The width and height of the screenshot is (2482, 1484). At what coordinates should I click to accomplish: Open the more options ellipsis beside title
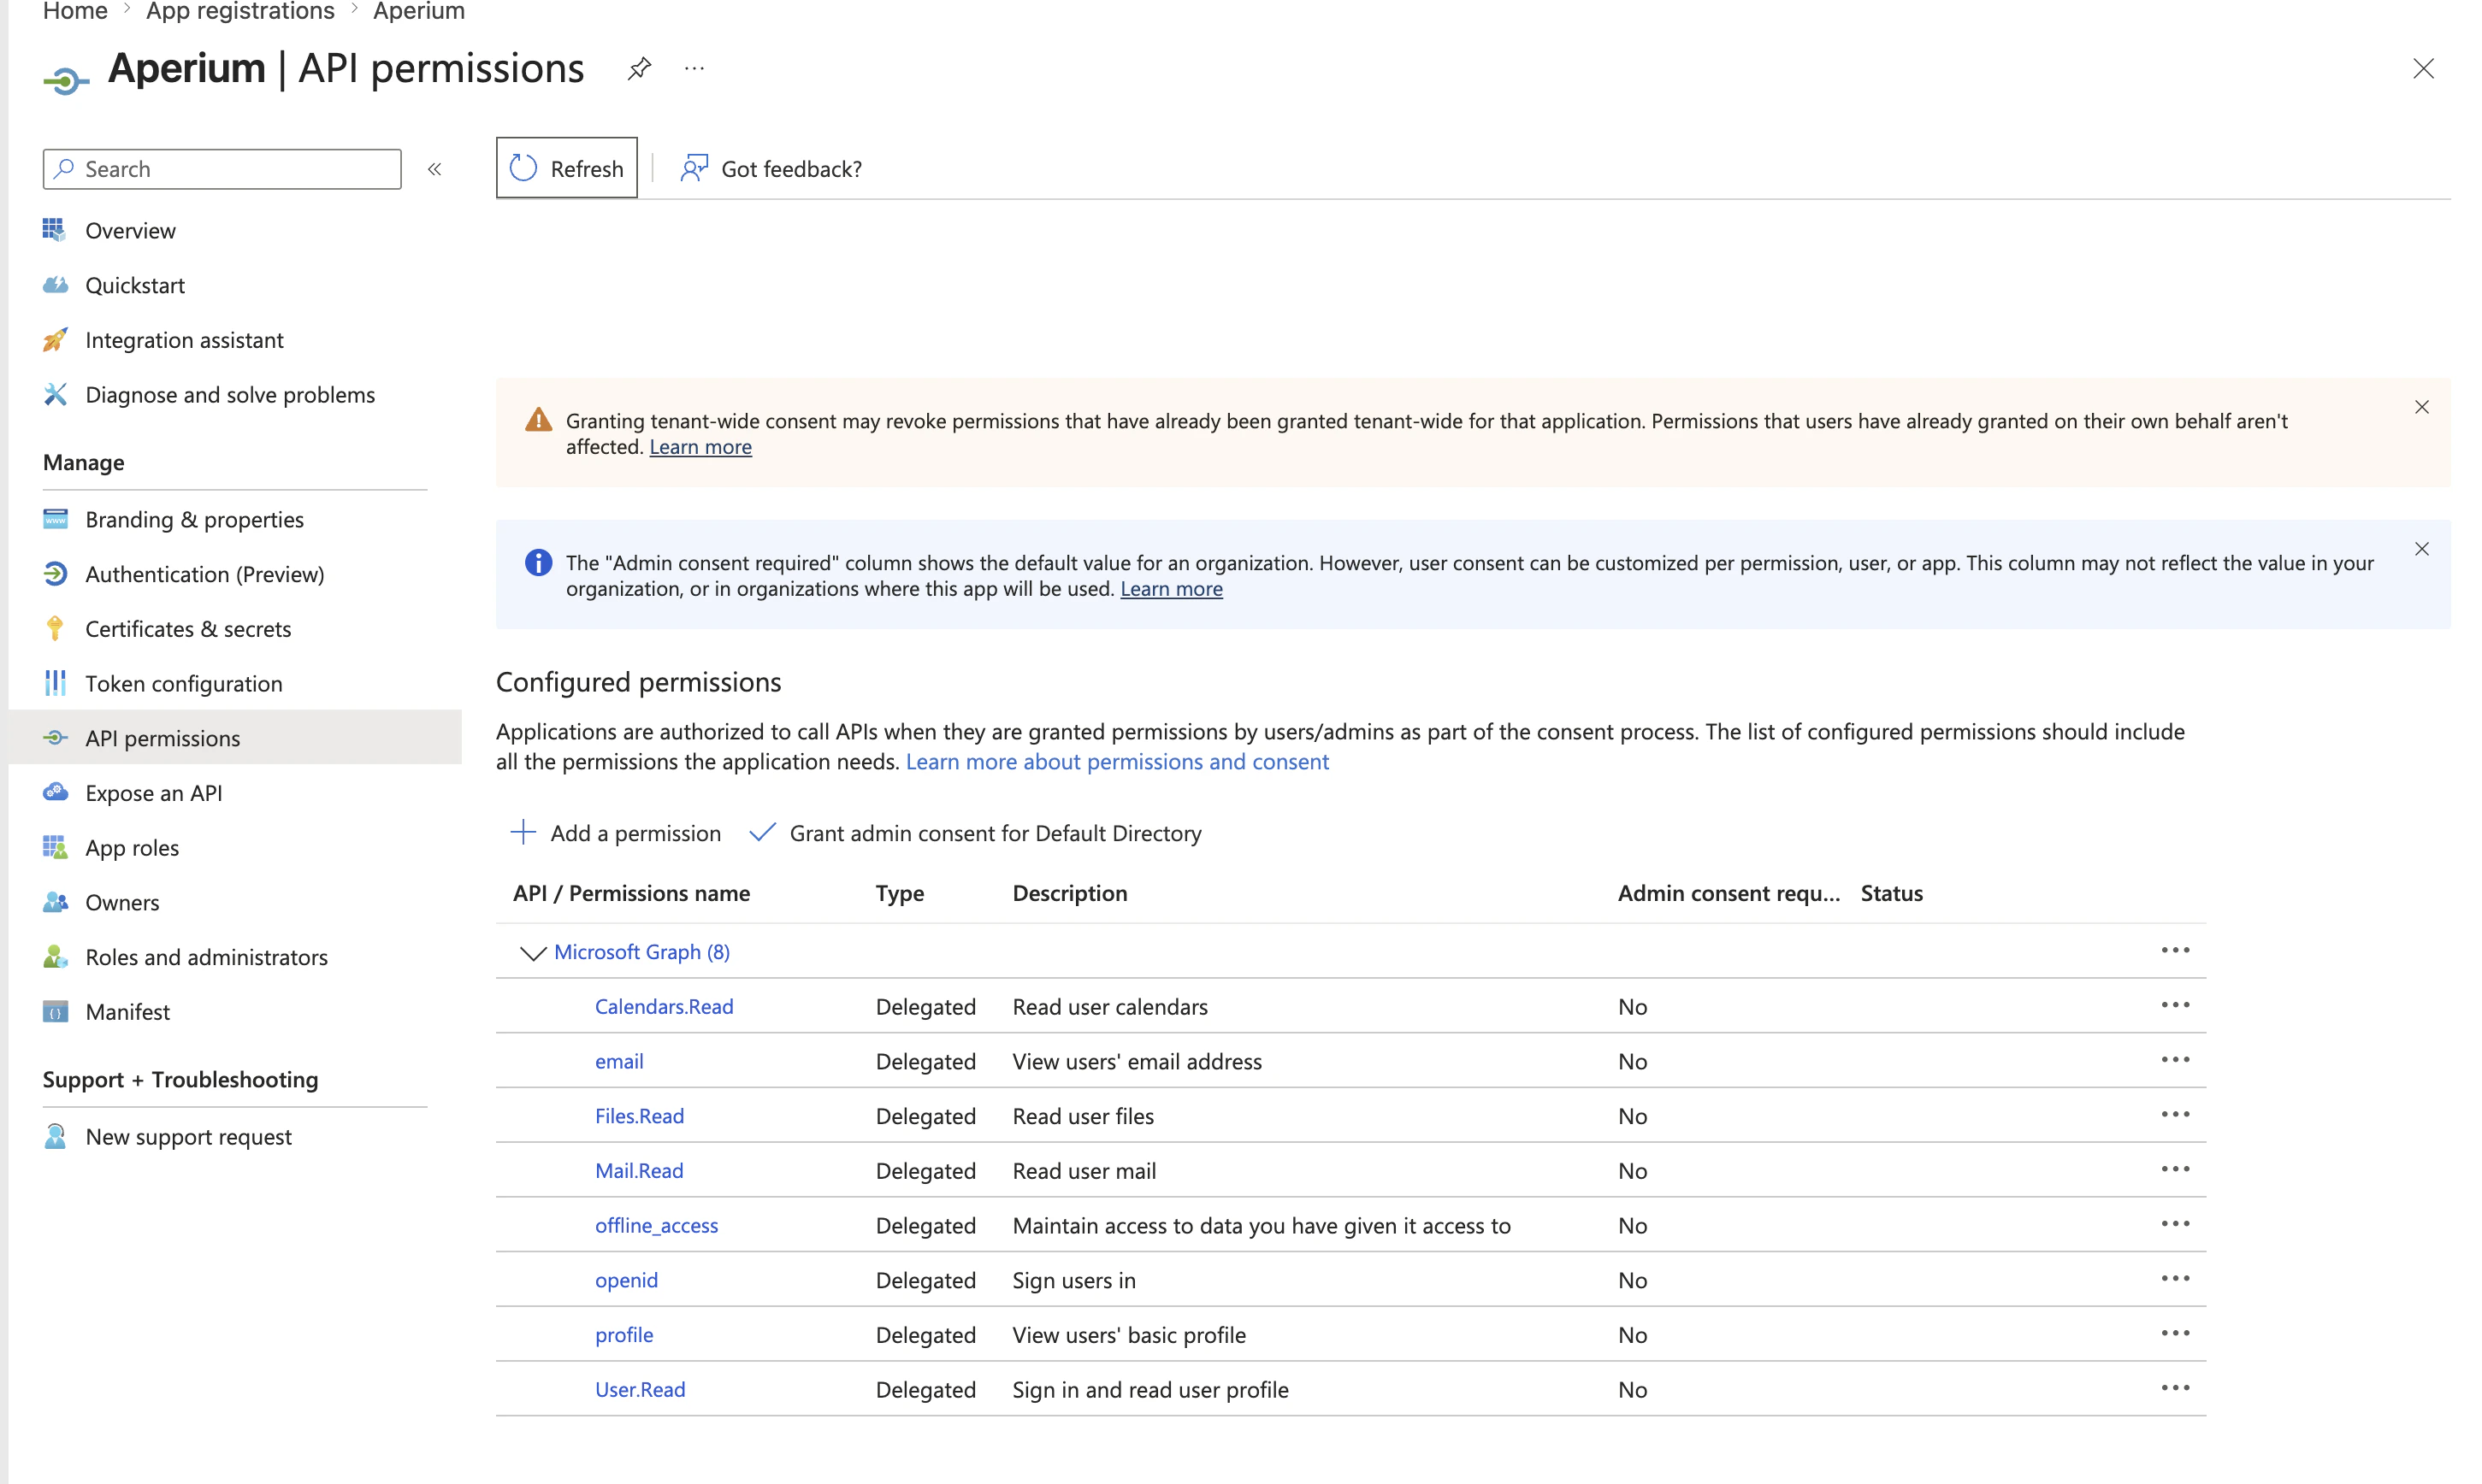pyautogui.click(x=694, y=68)
